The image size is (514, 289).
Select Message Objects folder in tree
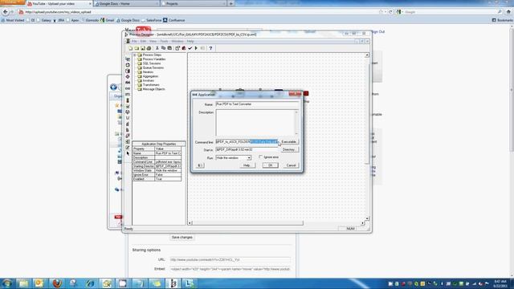click(153, 89)
